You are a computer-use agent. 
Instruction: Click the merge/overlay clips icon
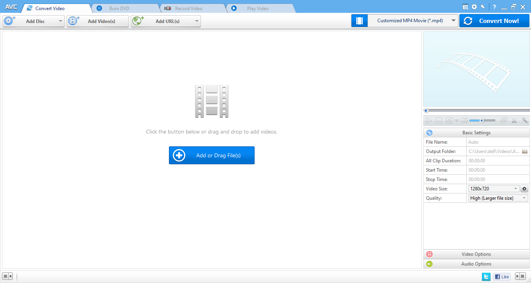(x=504, y=121)
